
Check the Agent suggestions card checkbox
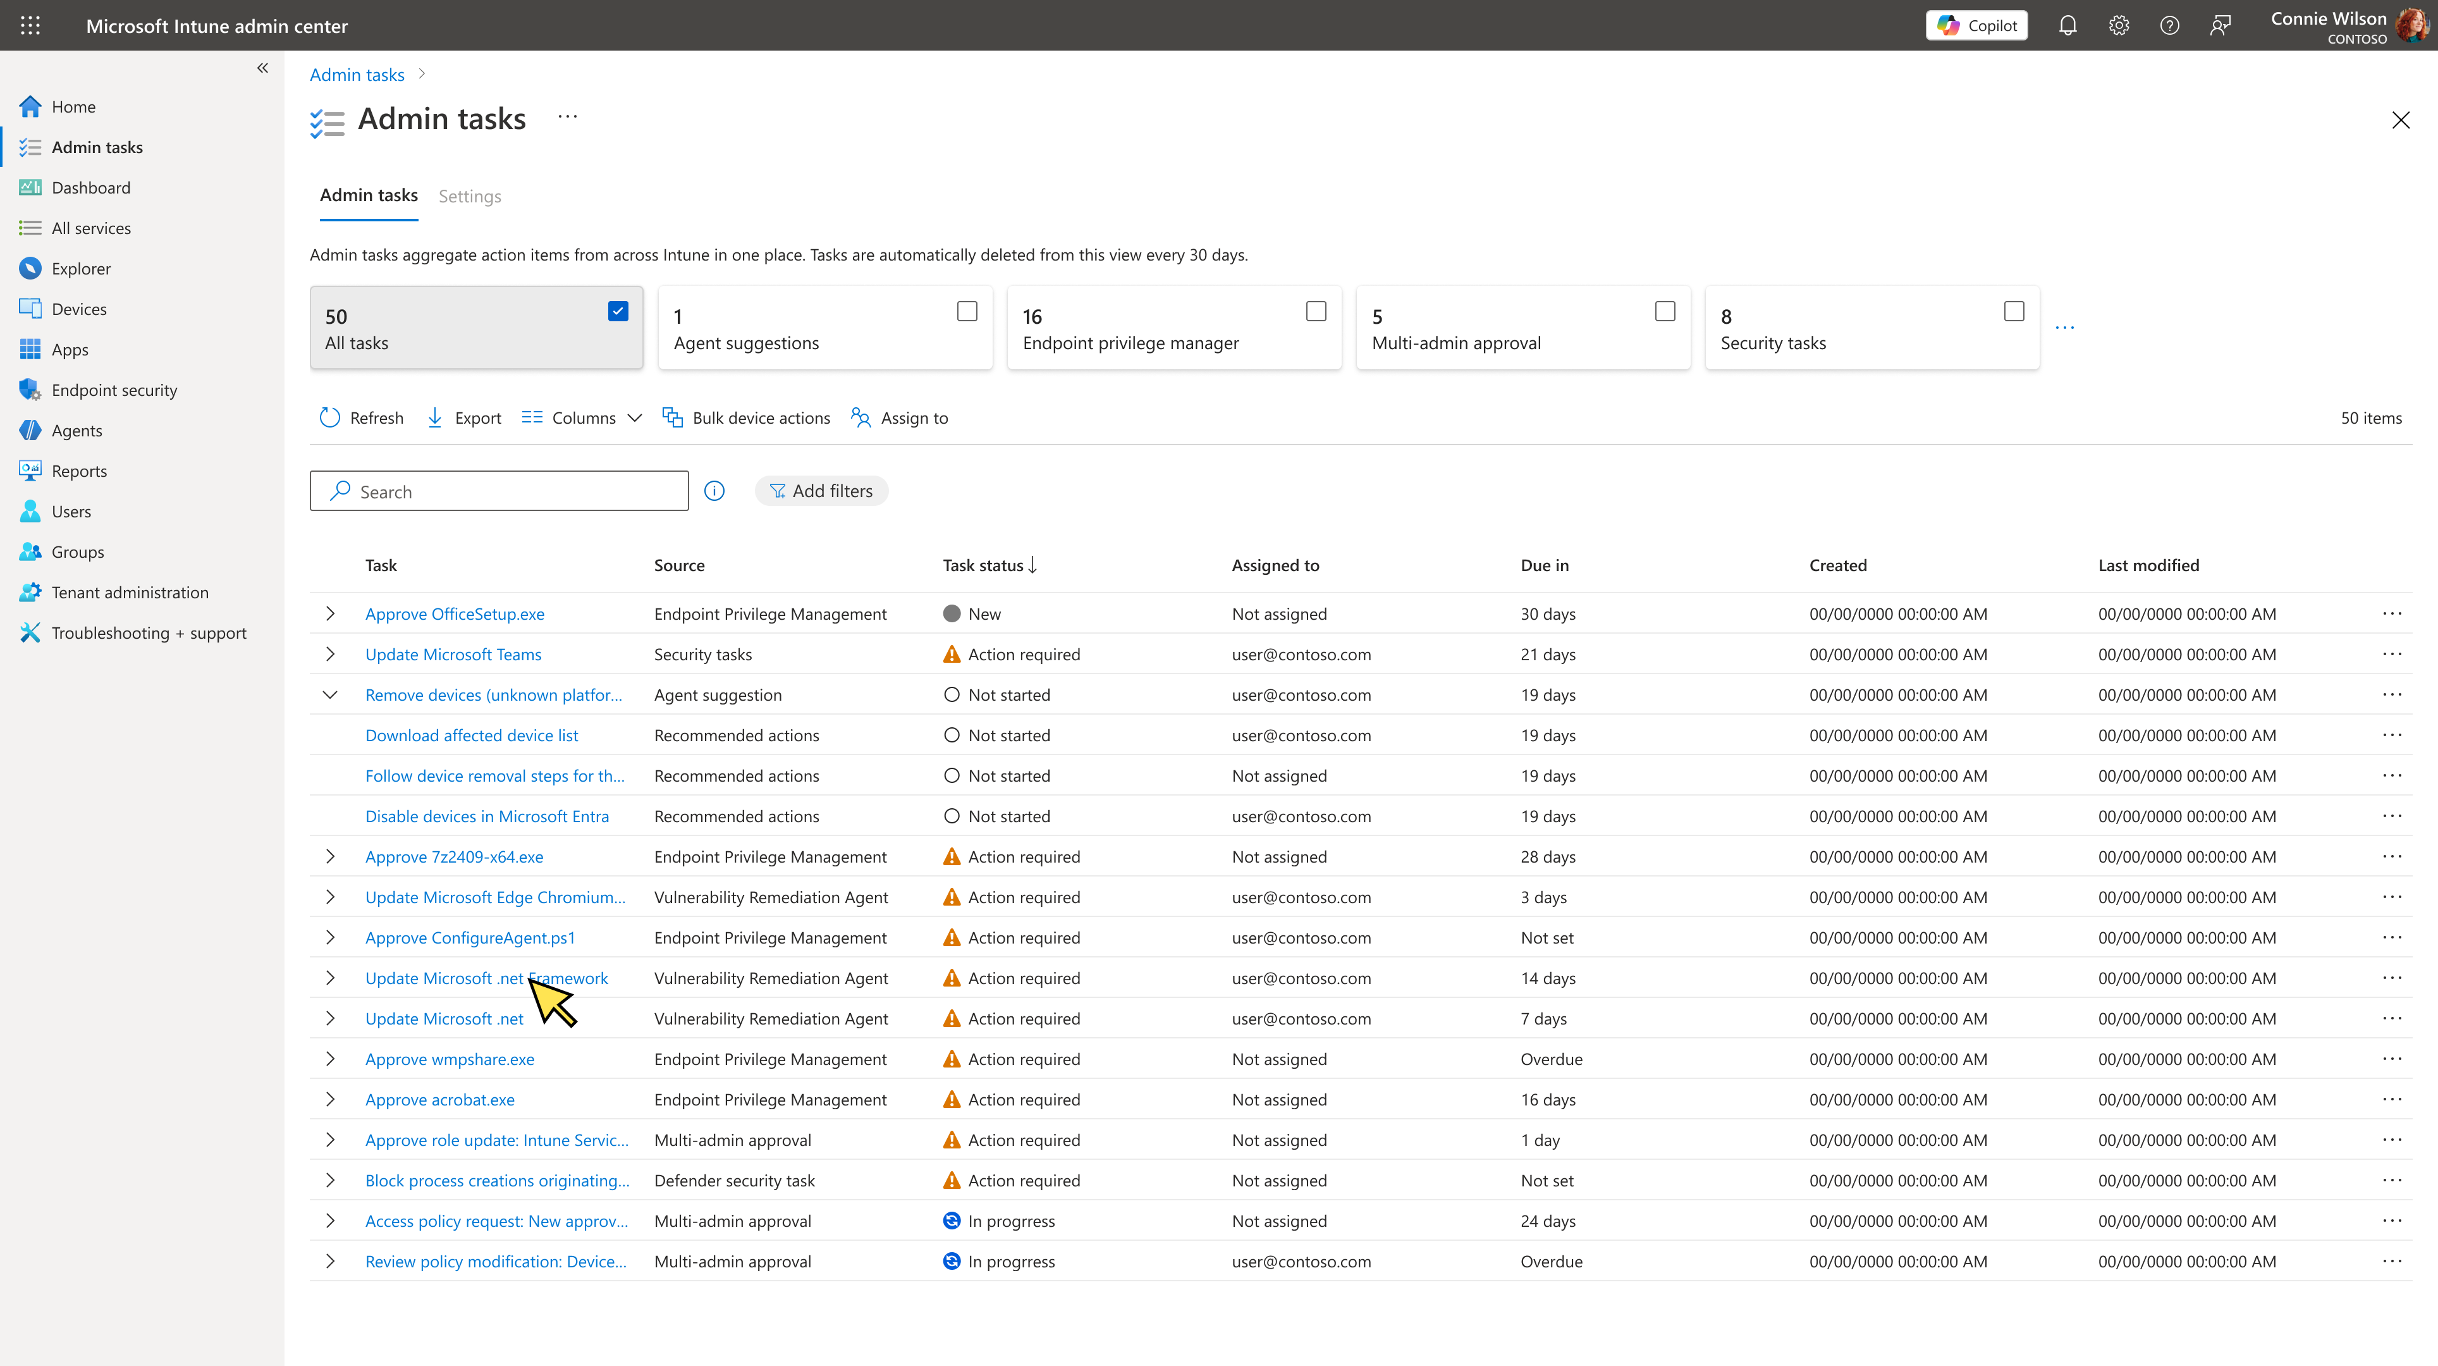click(x=966, y=311)
